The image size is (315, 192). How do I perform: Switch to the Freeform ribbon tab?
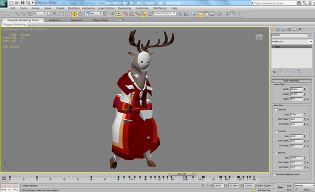(54, 20)
